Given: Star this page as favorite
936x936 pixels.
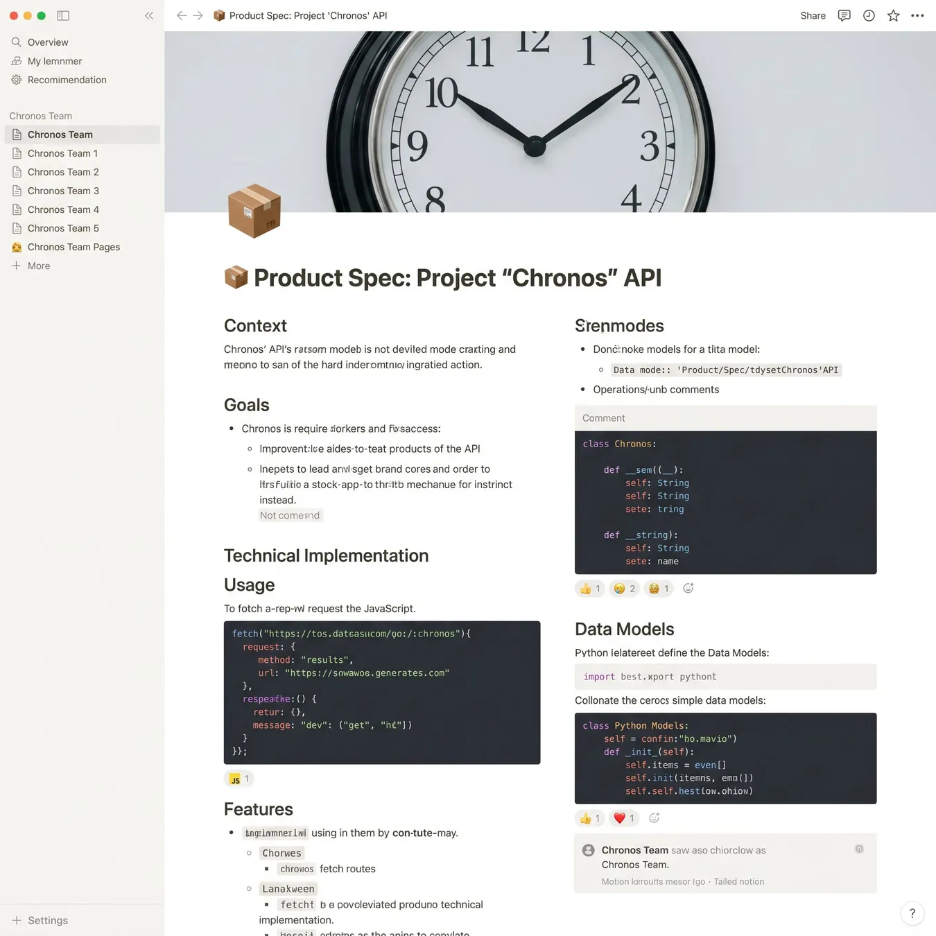Looking at the screenshot, I should click(x=894, y=15).
